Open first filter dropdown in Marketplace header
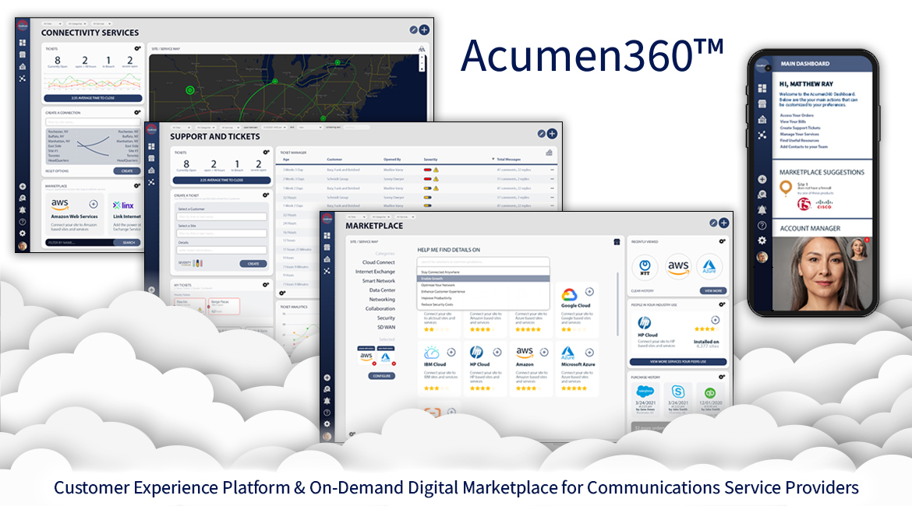This screenshot has width=912, height=506. pyautogui.click(x=355, y=216)
